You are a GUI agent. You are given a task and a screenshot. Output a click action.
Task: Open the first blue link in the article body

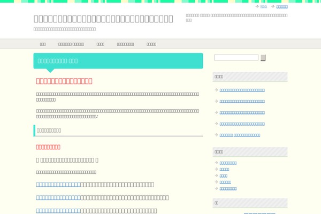click(x=58, y=185)
